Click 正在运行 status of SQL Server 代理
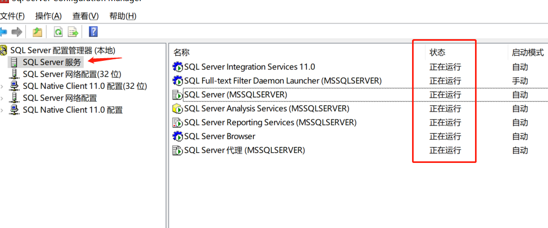This screenshot has width=548, height=228. (445, 151)
